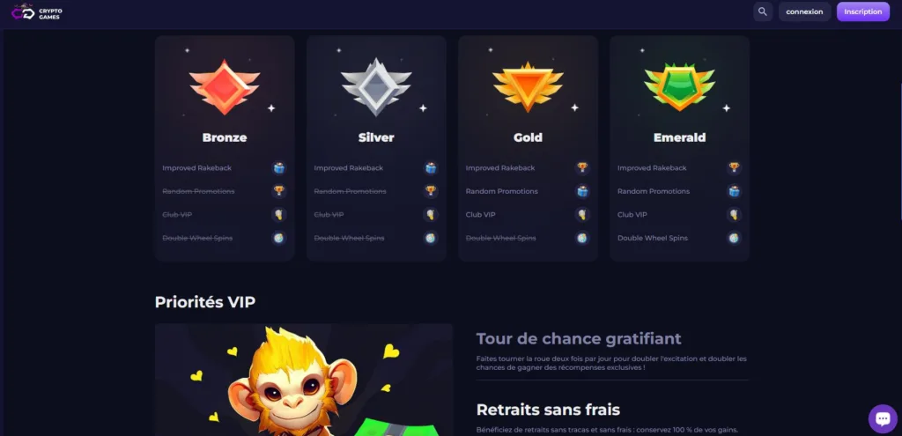Click Emerald Random Promotions gift icon
Viewport: 902px width, 436px height.
(x=734, y=191)
